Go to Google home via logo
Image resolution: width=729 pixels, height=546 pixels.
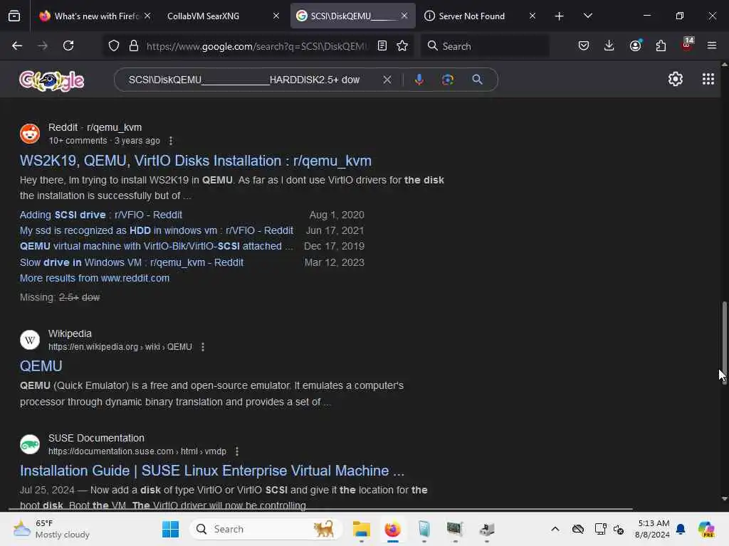[51, 81]
